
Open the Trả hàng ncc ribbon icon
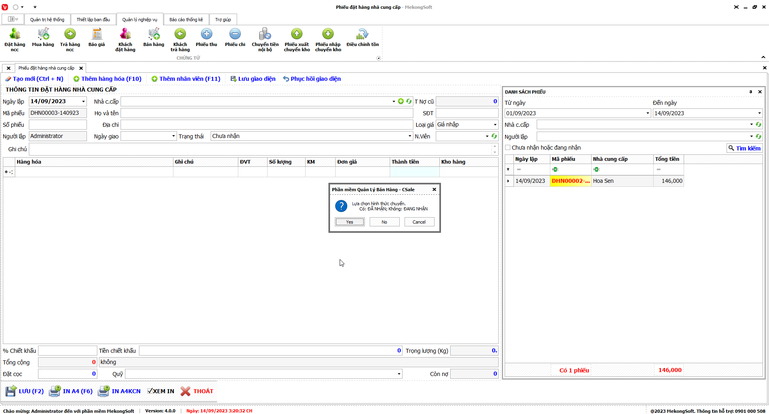(70, 40)
